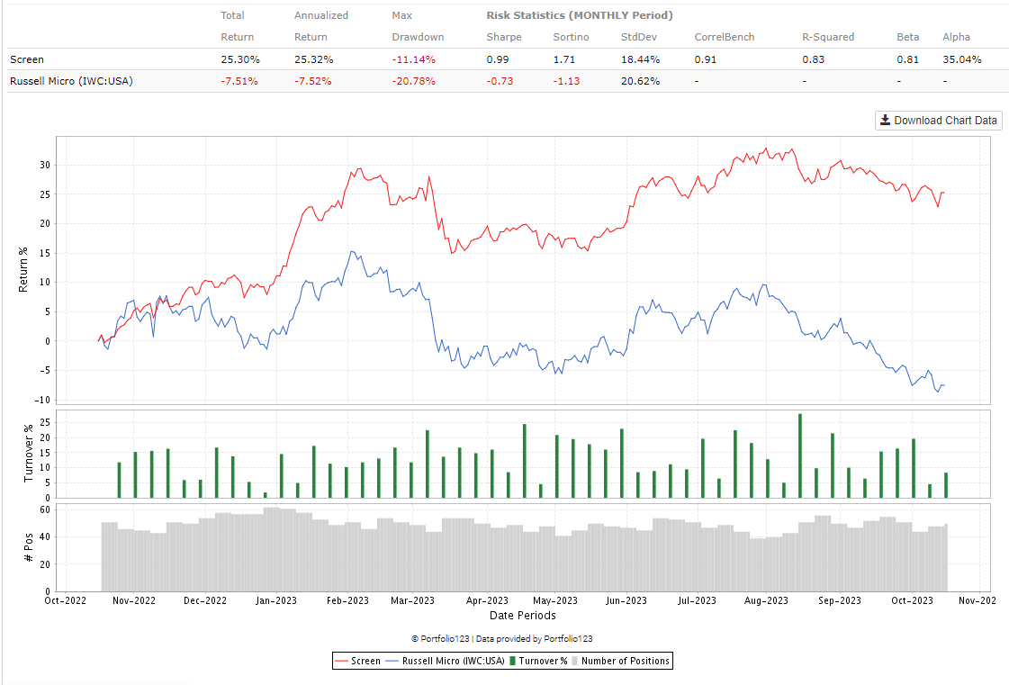This screenshot has width=1009, height=685.
Task: Click the green Turnover % legend marker
Action: coord(514,660)
